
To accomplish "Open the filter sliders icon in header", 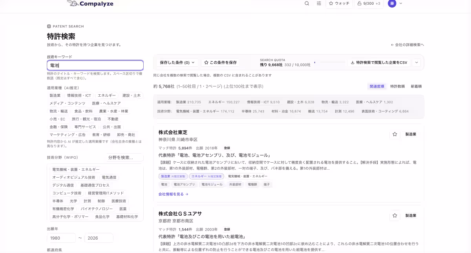I will [319, 3].
